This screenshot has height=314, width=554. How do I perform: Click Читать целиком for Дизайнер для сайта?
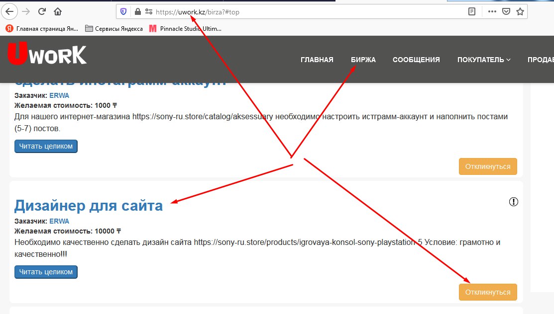coord(46,272)
